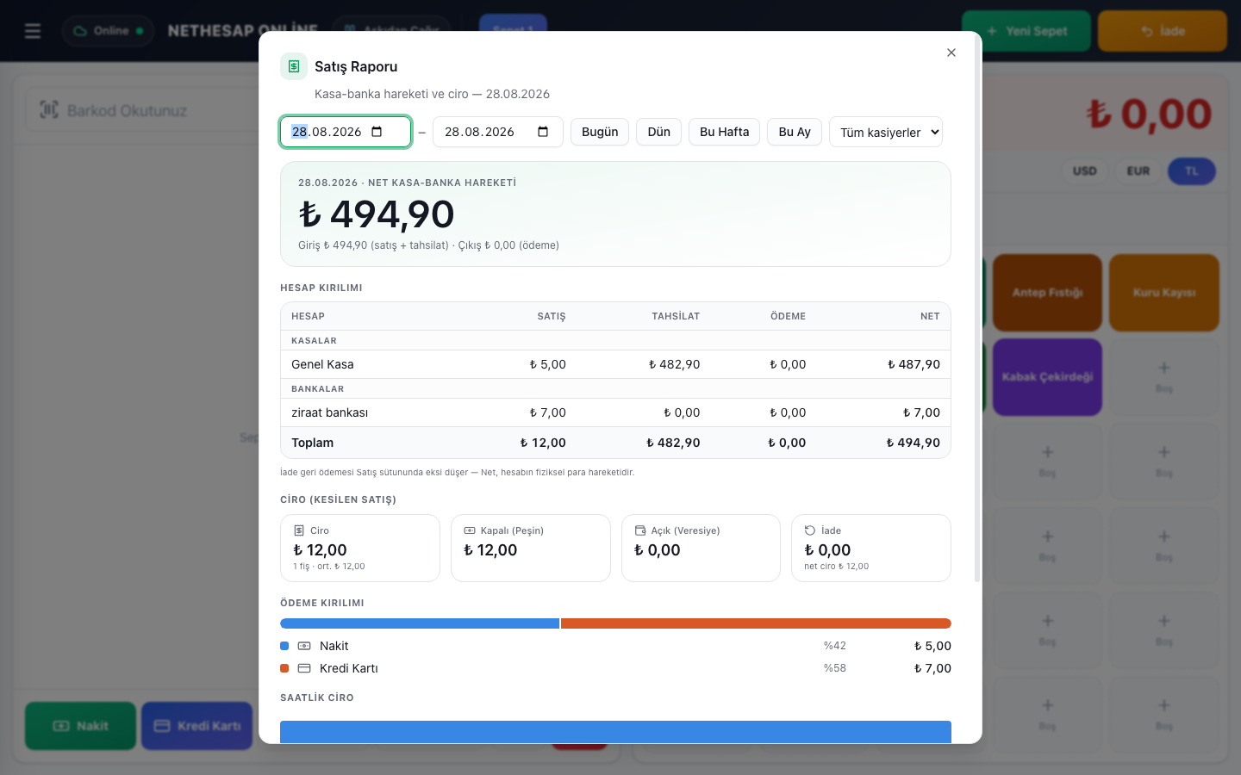Click the Genel Kasa row name
The image size is (1241, 775).
(x=322, y=364)
